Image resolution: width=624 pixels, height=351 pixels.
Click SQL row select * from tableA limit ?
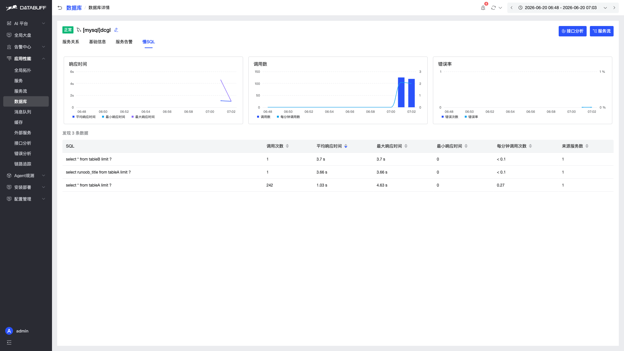(x=338, y=185)
